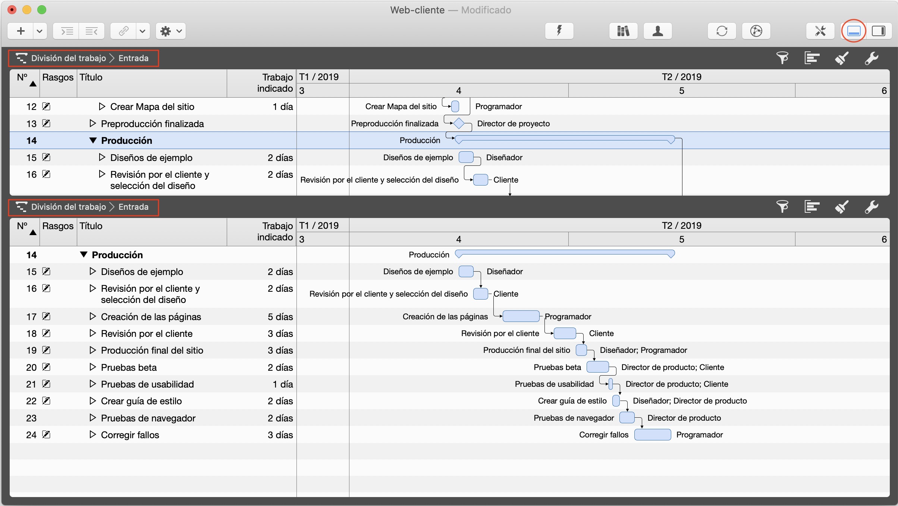
Task: Click the bottom pane paintbrush style icon
Action: click(842, 207)
